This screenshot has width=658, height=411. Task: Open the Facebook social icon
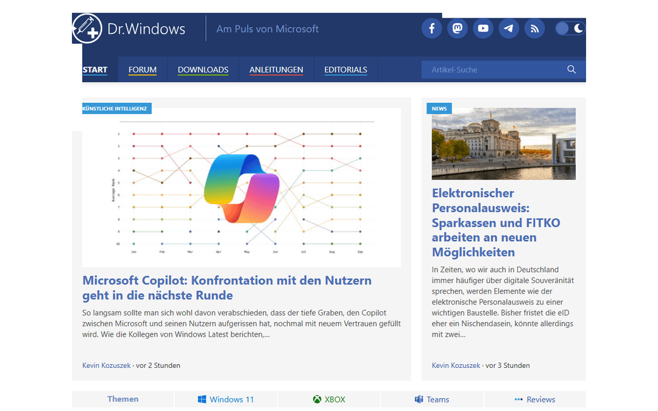click(431, 29)
